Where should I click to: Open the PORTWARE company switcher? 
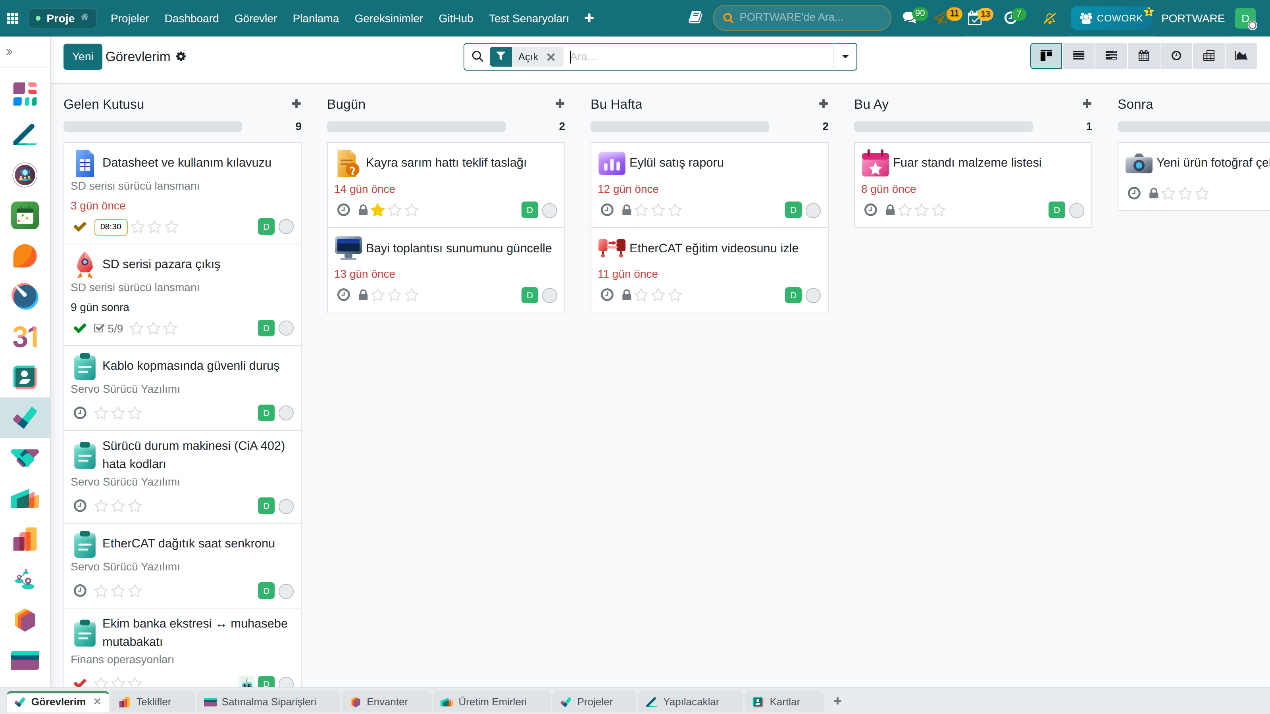(1193, 18)
